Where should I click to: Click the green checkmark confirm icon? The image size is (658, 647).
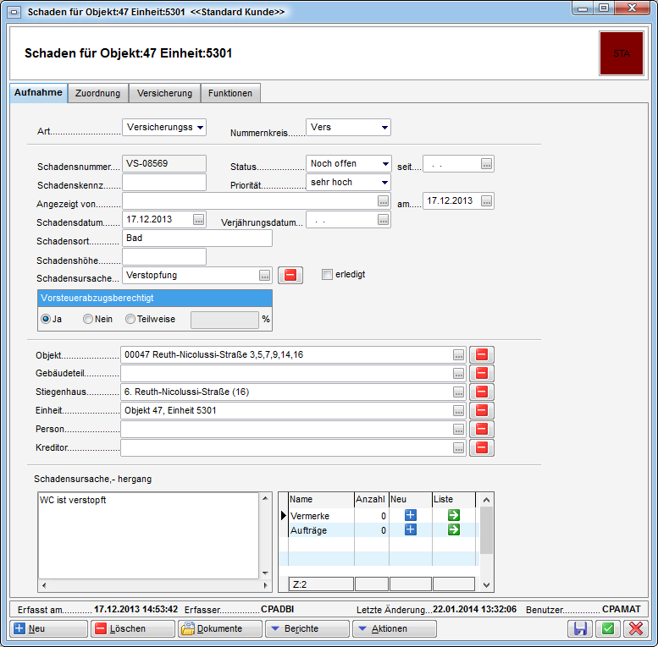tap(607, 628)
